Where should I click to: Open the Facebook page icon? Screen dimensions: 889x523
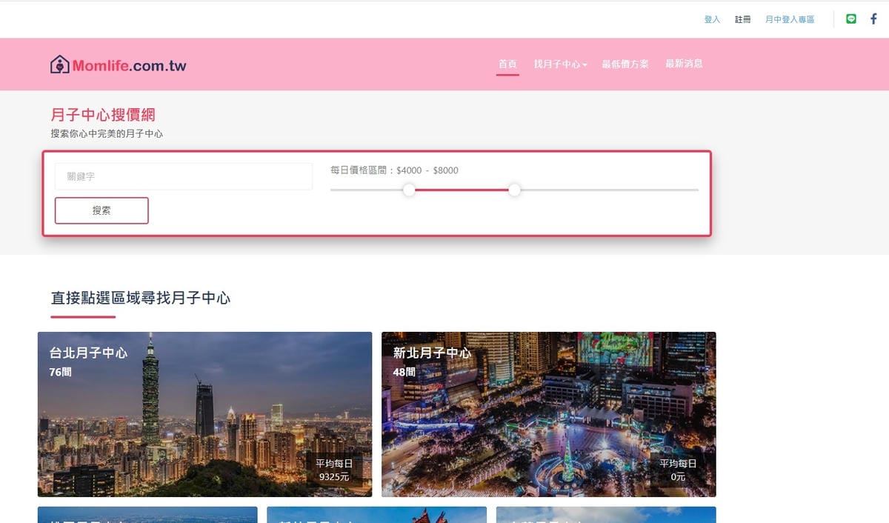(873, 19)
